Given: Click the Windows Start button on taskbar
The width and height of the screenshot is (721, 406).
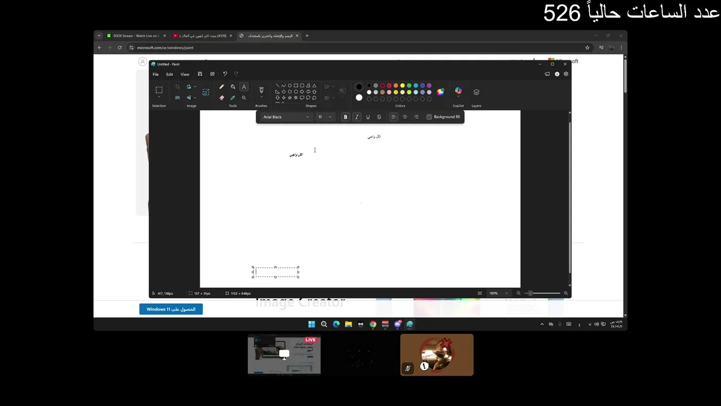Looking at the screenshot, I should click(x=311, y=324).
